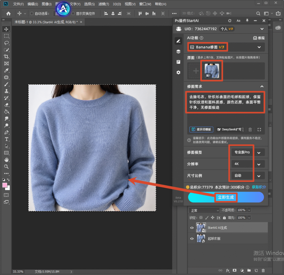Hide the StartAI AI生成 layer
Viewport: 284px width, 275px height.
pos(192,228)
